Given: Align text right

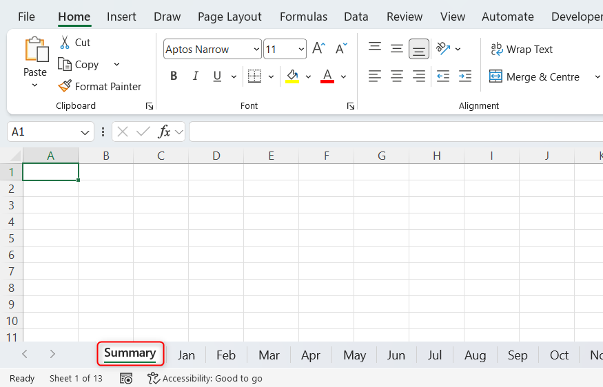Looking at the screenshot, I should pos(419,76).
